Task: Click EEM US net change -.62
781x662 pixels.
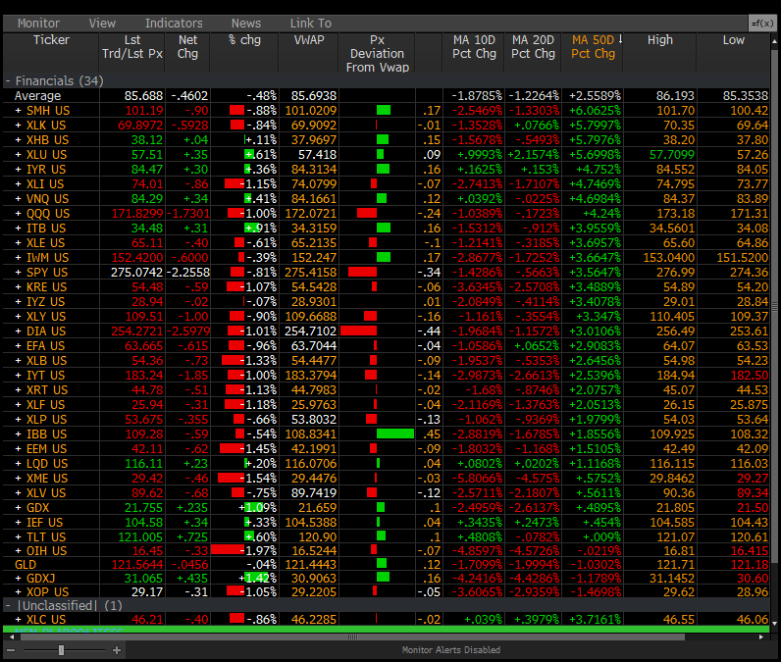Action: pyautogui.click(x=196, y=449)
